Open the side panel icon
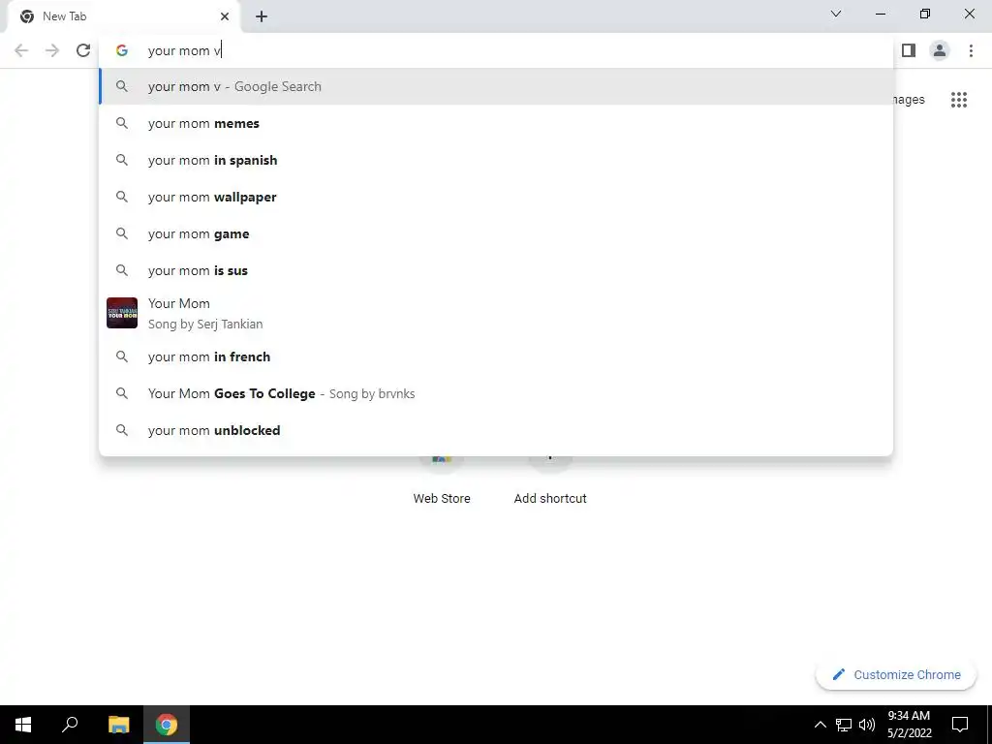 [x=909, y=50]
